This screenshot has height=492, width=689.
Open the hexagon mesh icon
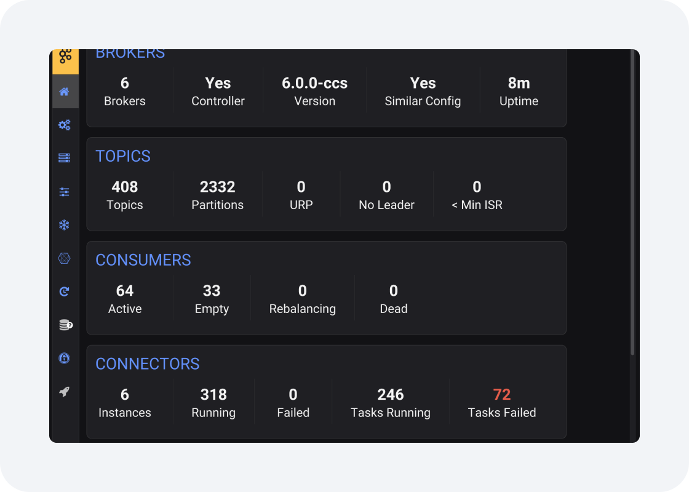click(x=65, y=259)
